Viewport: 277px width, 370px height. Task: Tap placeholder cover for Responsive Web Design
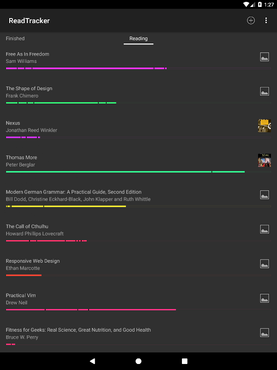pyautogui.click(x=265, y=264)
